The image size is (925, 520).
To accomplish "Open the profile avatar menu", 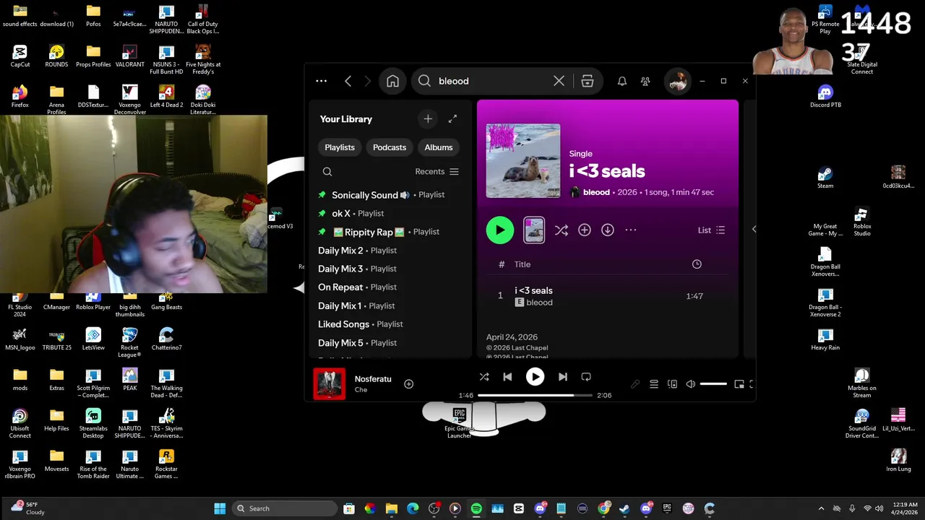I will pyautogui.click(x=677, y=81).
